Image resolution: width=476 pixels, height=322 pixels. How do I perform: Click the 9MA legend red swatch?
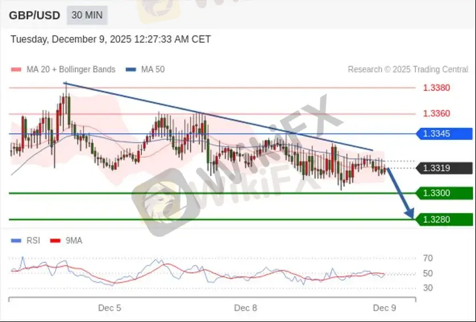[55, 241]
